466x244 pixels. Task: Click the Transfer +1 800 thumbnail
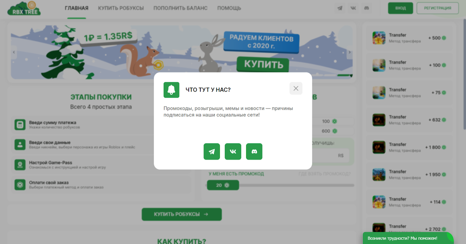click(x=379, y=147)
